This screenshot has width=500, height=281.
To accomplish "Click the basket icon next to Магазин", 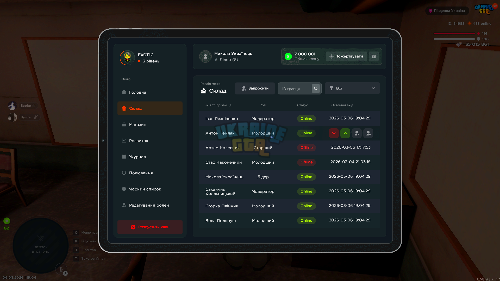I will 124,124.
